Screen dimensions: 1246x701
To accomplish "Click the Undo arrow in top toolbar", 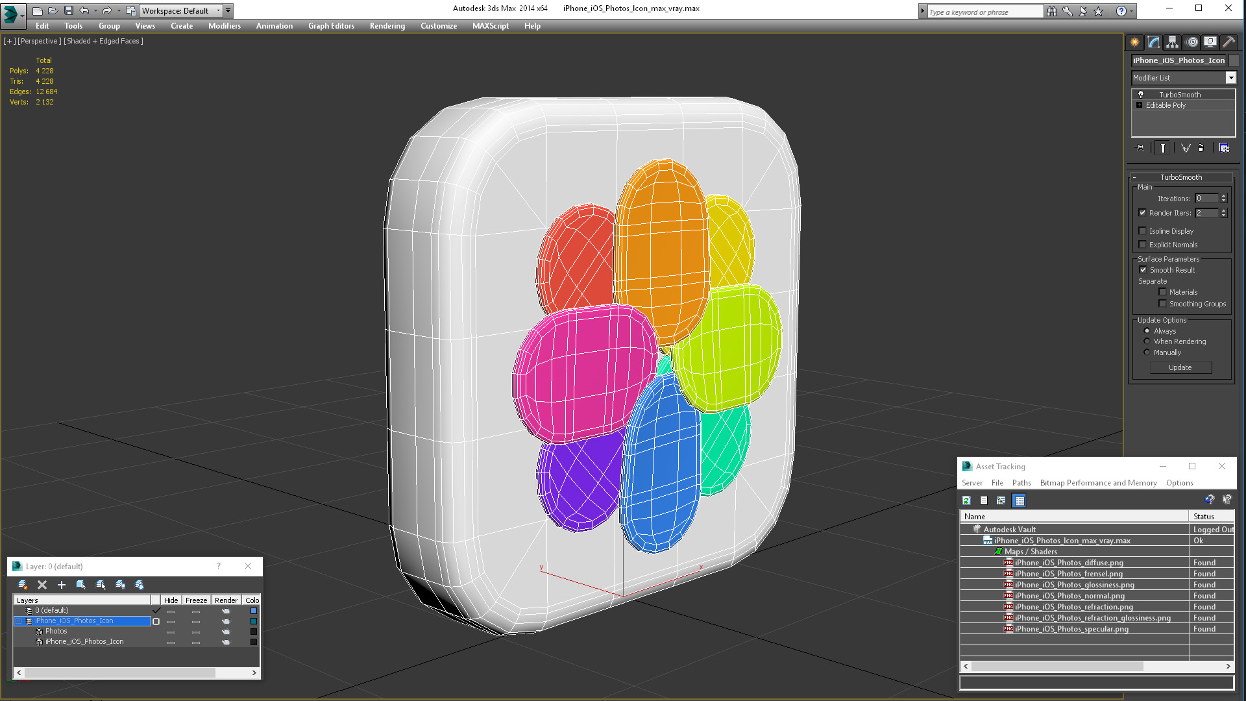I will pyautogui.click(x=84, y=11).
